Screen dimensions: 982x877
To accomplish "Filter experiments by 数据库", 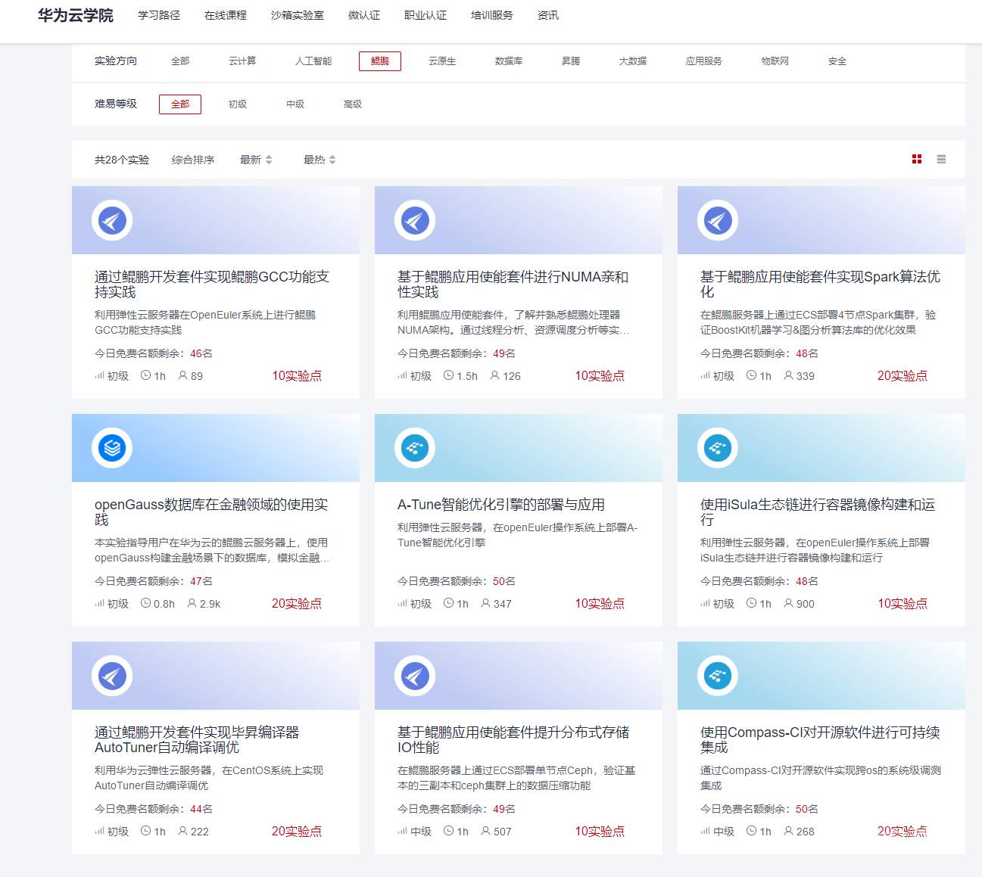I will pyautogui.click(x=509, y=61).
